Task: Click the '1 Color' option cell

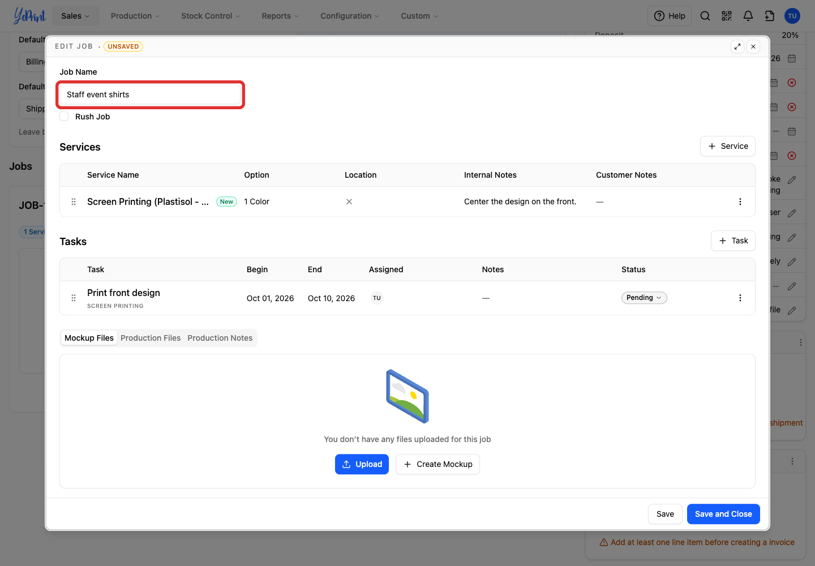Action: [256, 201]
